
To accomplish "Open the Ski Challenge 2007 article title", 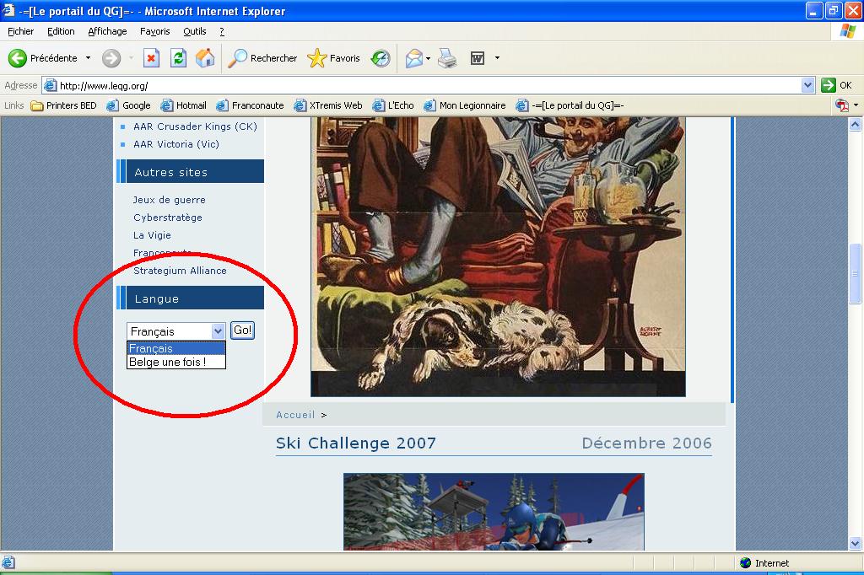I will tap(356, 443).
